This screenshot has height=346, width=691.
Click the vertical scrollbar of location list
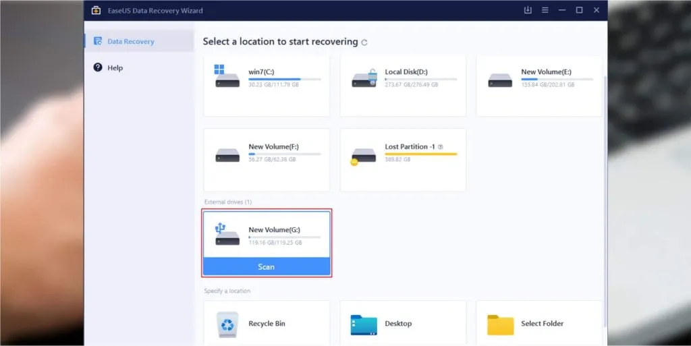click(605, 201)
